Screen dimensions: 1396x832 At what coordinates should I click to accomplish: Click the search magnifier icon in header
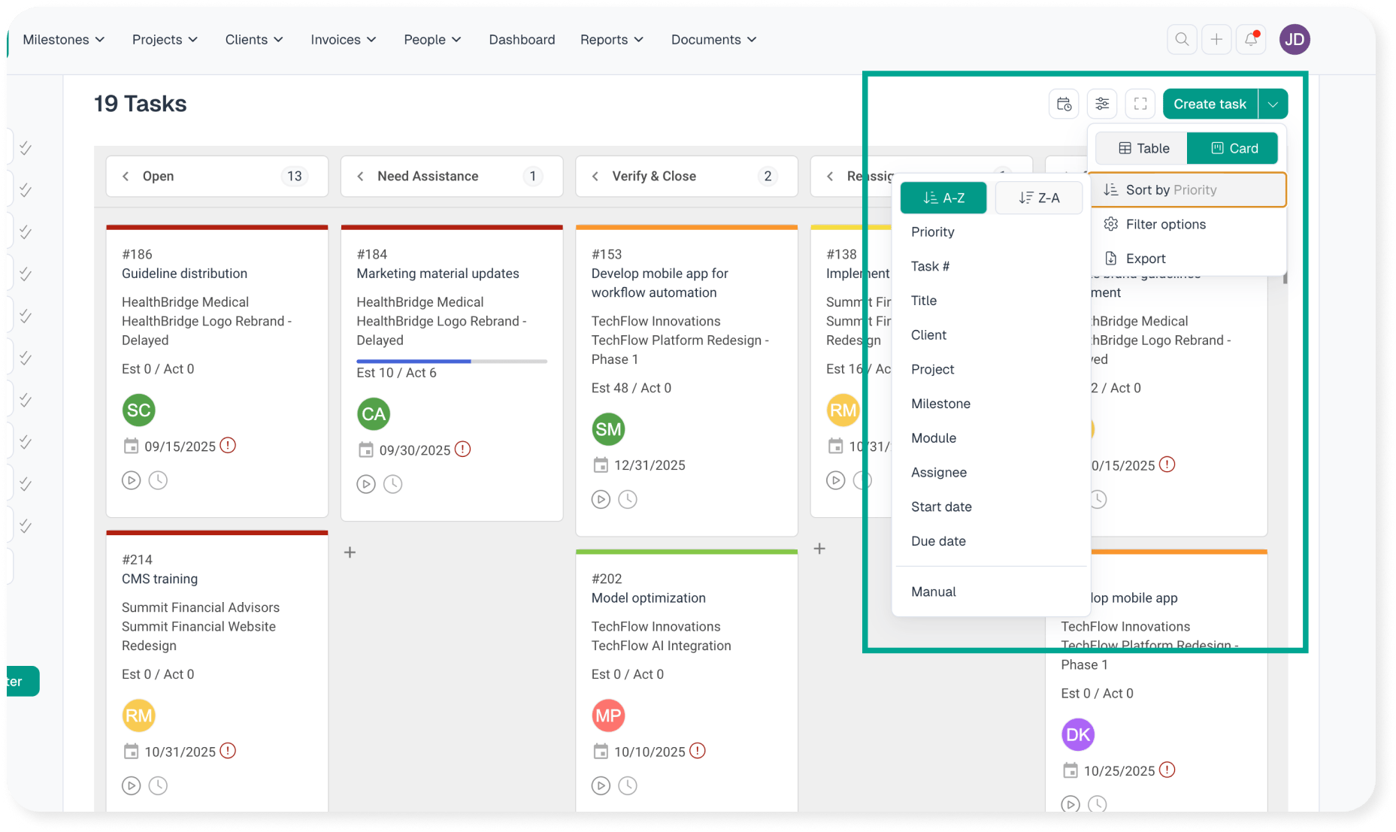click(x=1182, y=40)
